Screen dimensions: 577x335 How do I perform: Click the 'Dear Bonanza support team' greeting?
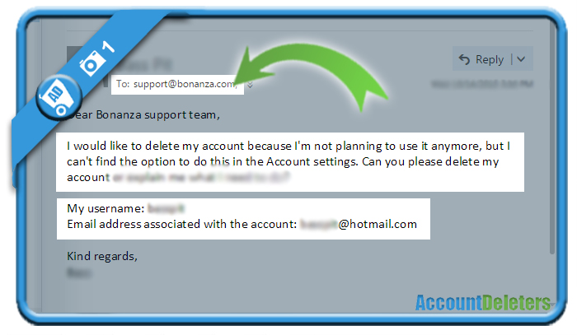pyautogui.click(x=143, y=114)
